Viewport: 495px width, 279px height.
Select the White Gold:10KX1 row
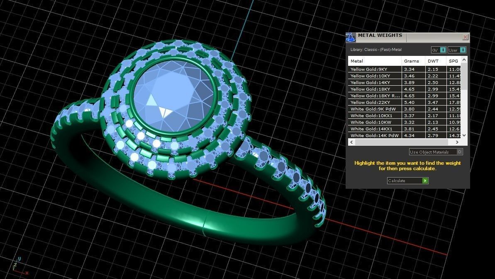pyautogui.click(x=405, y=115)
